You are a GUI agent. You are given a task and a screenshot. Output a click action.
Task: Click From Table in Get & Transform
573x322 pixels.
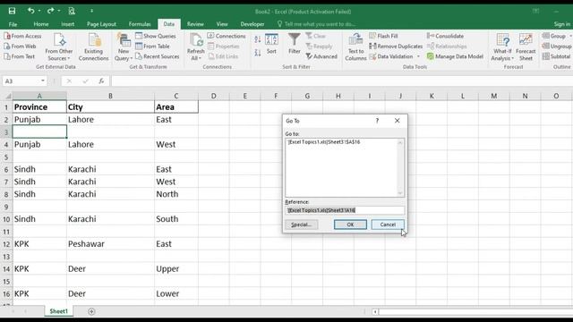(152, 47)
